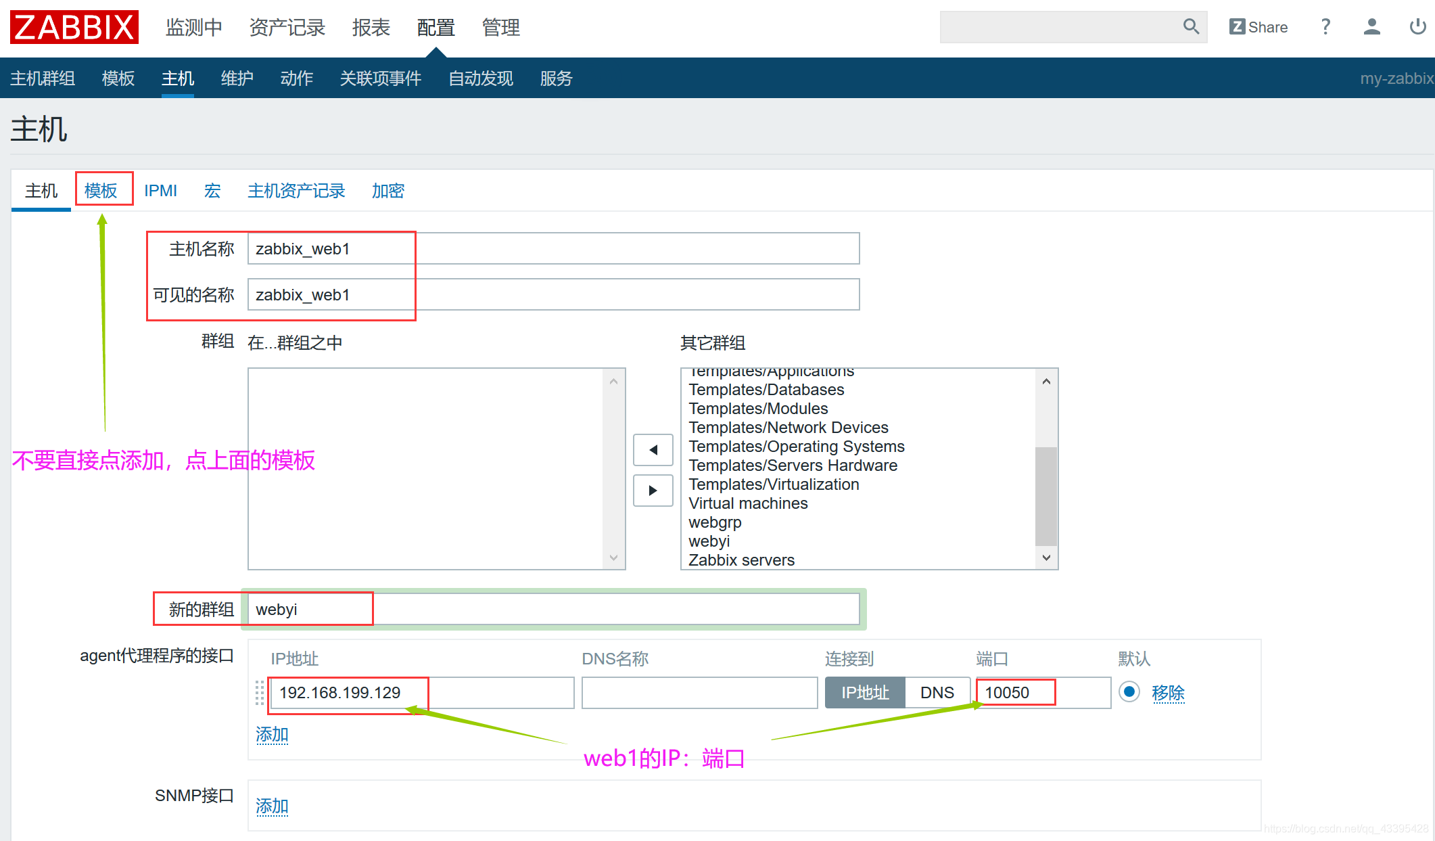
Task: Click the other groups list scroll-down arrow
Action: pos(1046,558)
